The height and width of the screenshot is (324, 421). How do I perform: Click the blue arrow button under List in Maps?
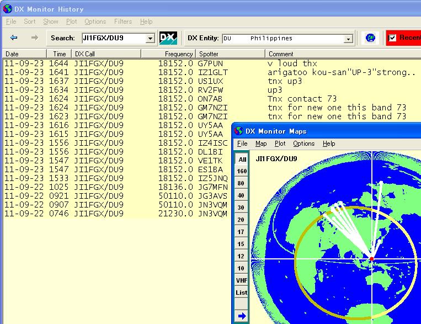pyautogui.click(x=242, y=316)
